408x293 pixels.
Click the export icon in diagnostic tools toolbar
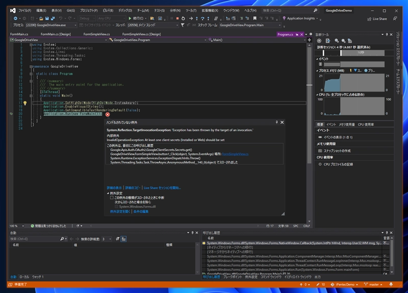(328, 41)
